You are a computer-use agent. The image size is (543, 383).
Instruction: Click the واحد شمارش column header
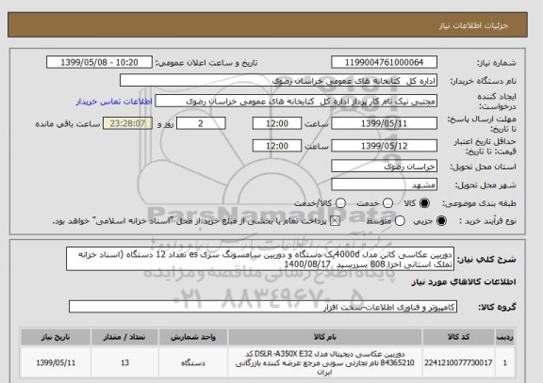point(193,337)
